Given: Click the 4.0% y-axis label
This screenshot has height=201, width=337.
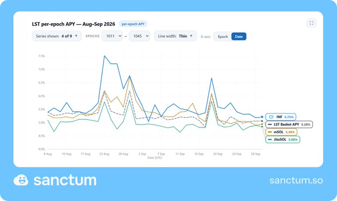Looking at the screenshot, I should [x=42, y=149].
